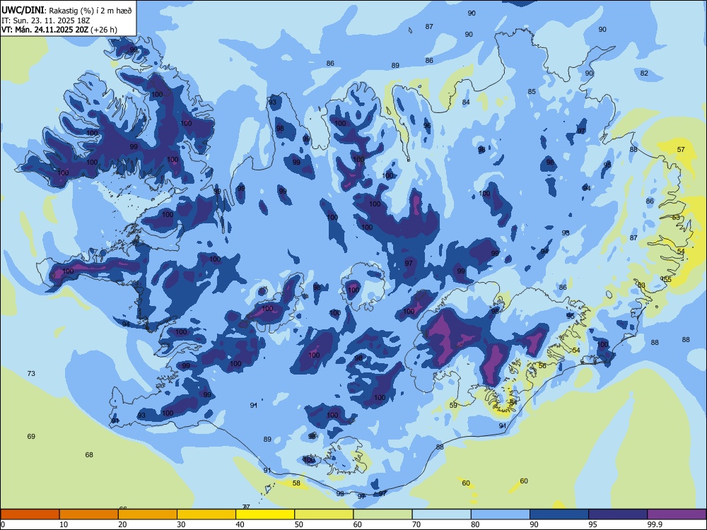Viewport: 707px width, 530px height.
Task: Click the '30' legend scale label
Action: click(181, 524)
